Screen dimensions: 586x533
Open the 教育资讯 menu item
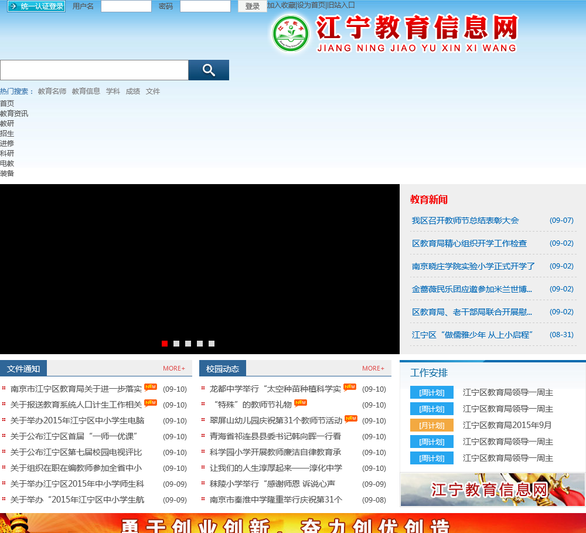14,114
